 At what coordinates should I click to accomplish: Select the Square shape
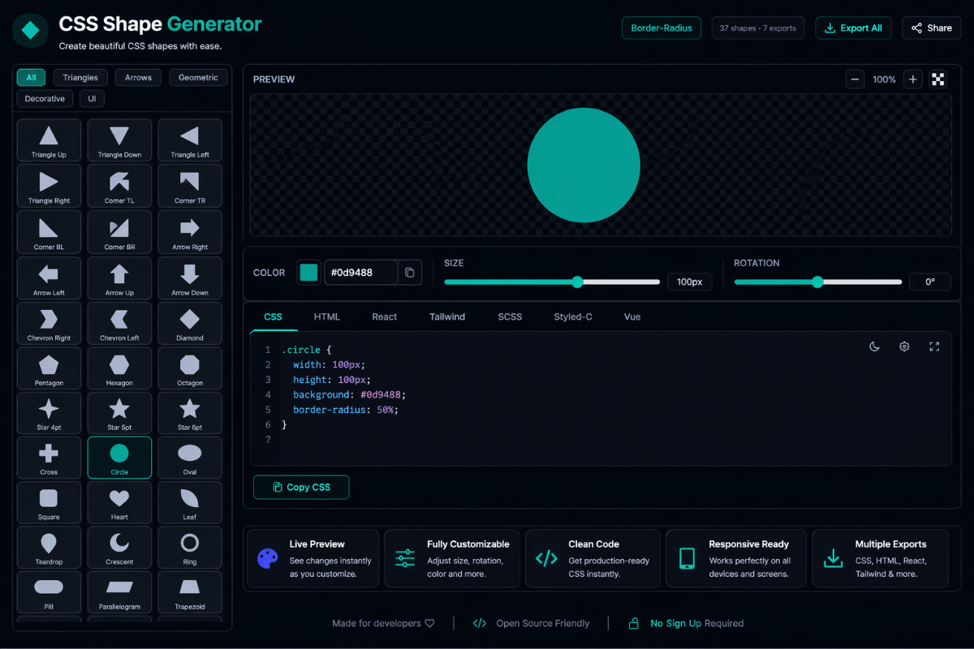point(49,502)
